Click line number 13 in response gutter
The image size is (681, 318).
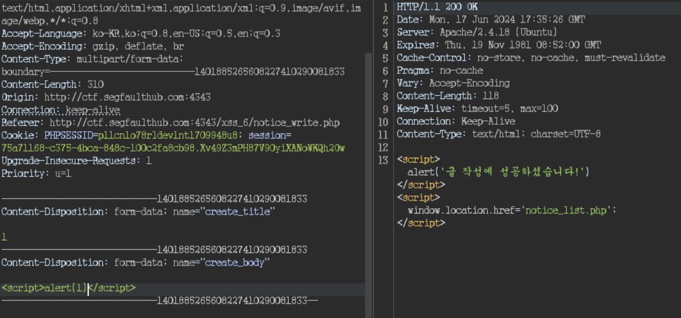[x=383, y=160]
